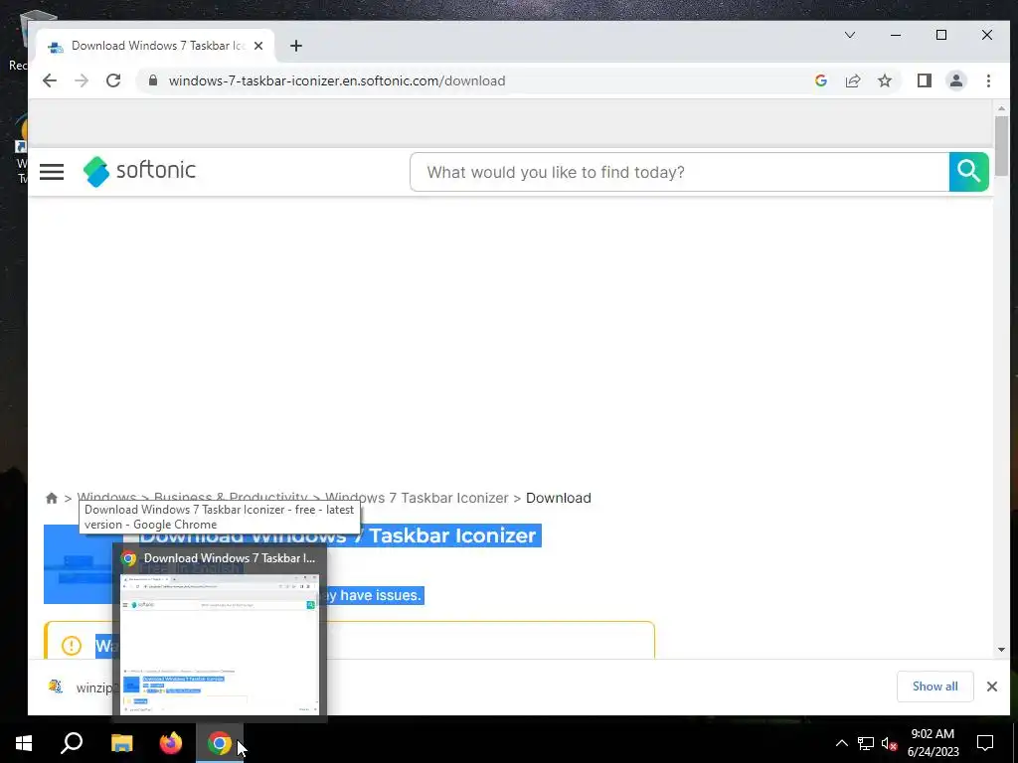Viewport: 1018px width, 763px height.
Task: Click the Google icon in address bar
Action: 820,80
